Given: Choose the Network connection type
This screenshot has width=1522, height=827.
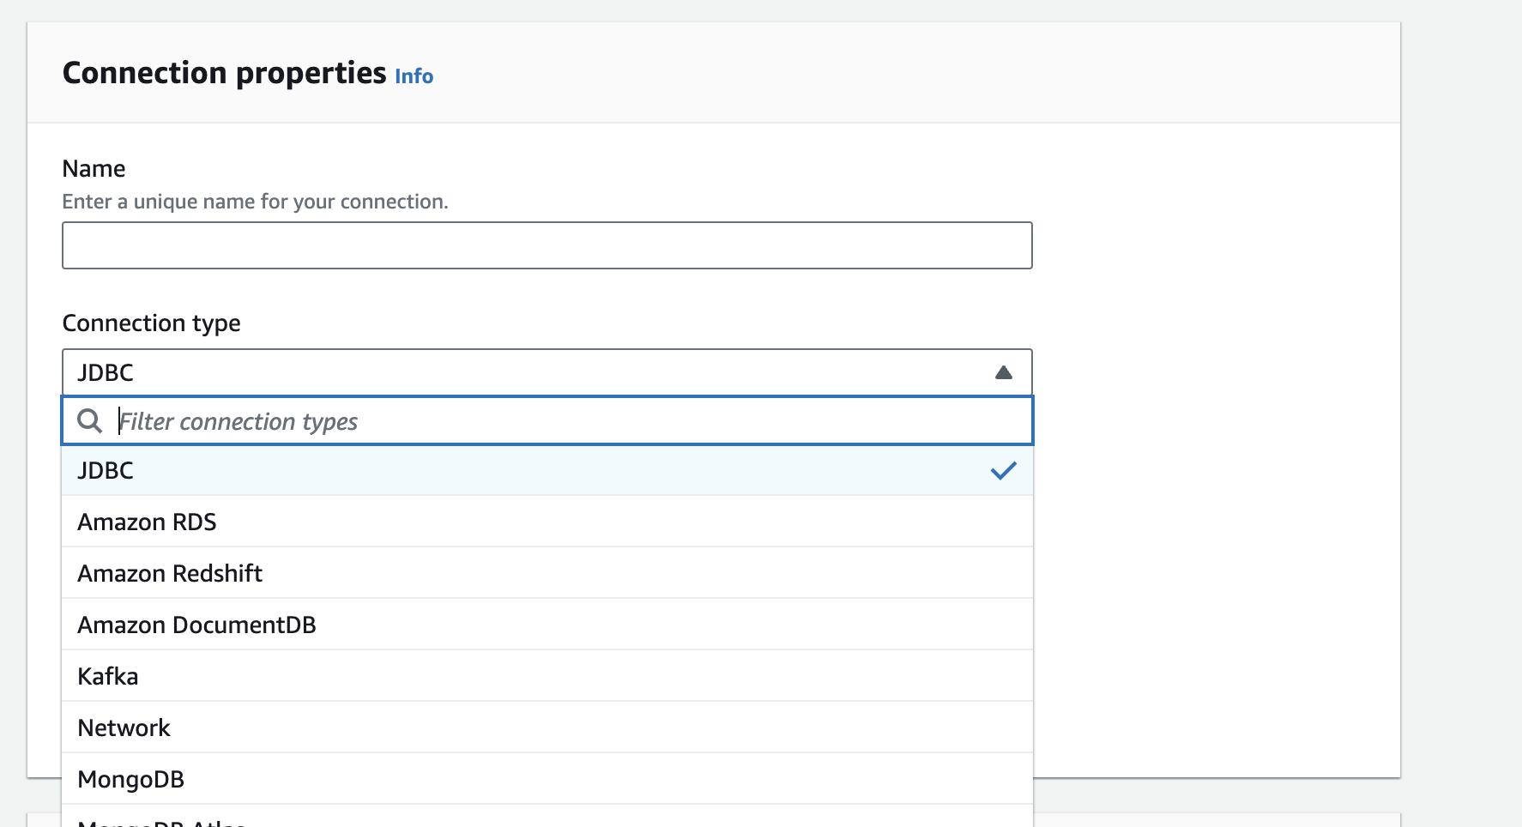Looking at the screenshot, I should [x=124, y=727].
